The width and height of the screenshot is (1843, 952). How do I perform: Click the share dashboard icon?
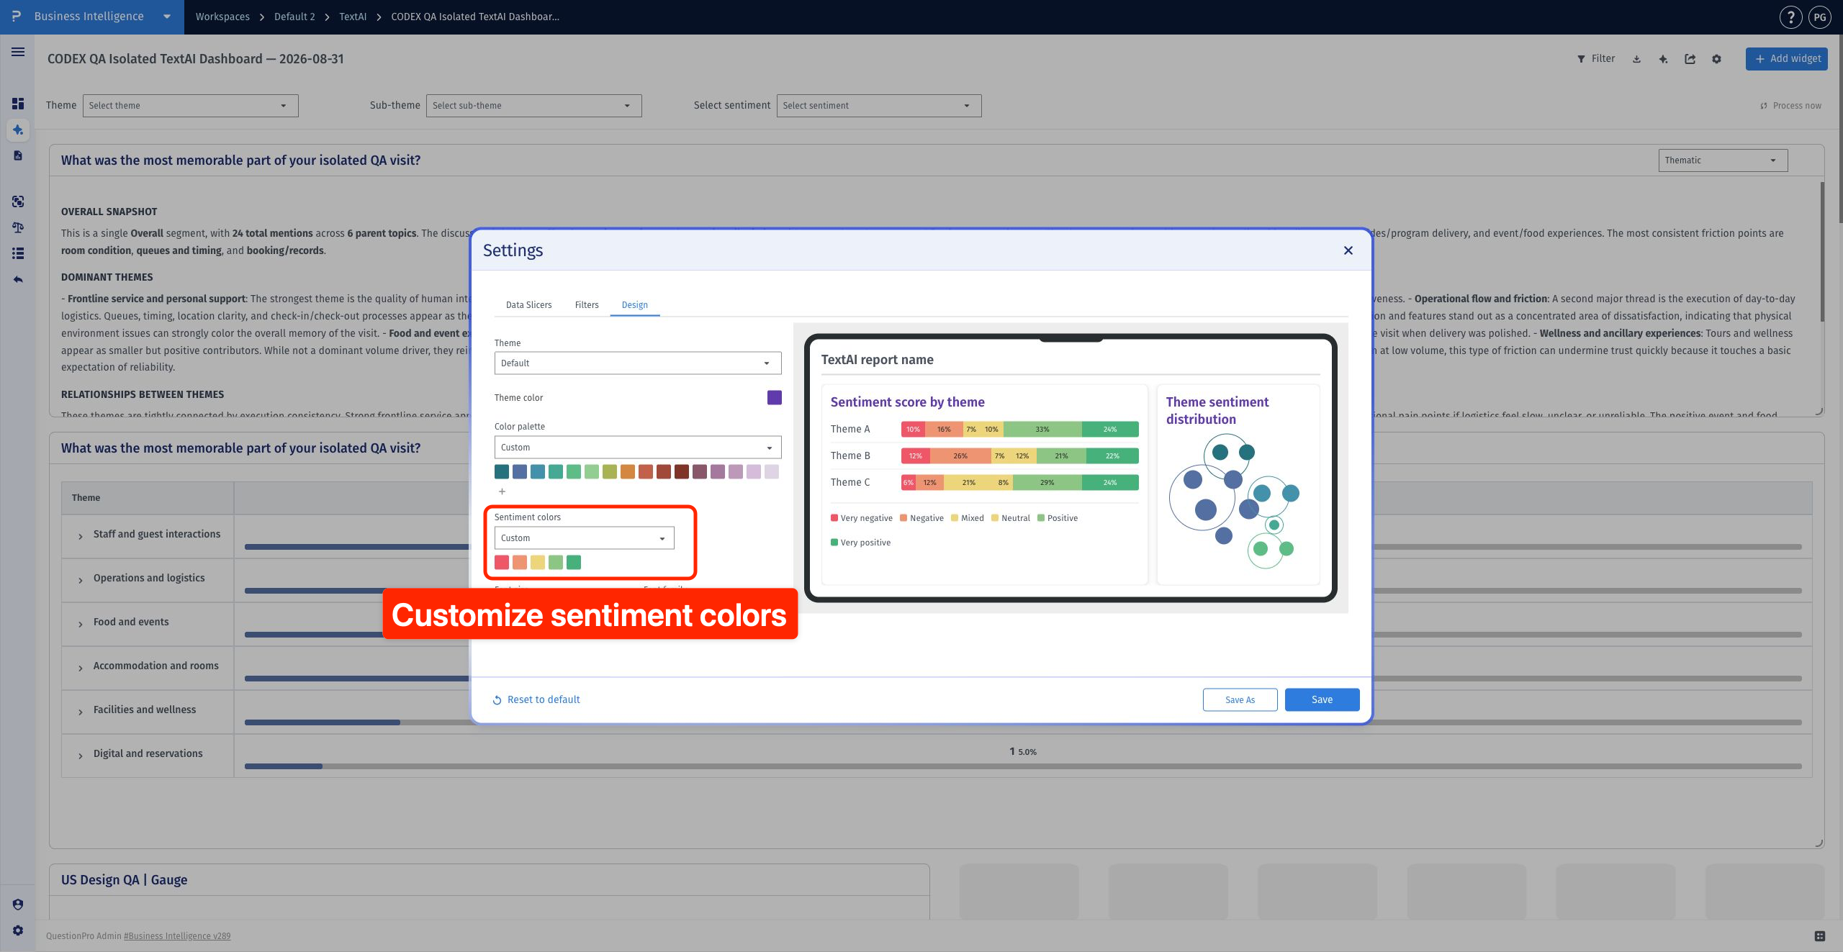click(1690, 59)
